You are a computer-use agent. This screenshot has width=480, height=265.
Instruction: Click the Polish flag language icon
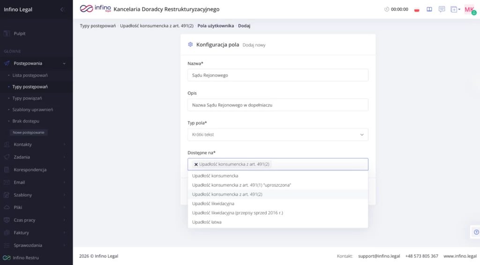[417, 9]
